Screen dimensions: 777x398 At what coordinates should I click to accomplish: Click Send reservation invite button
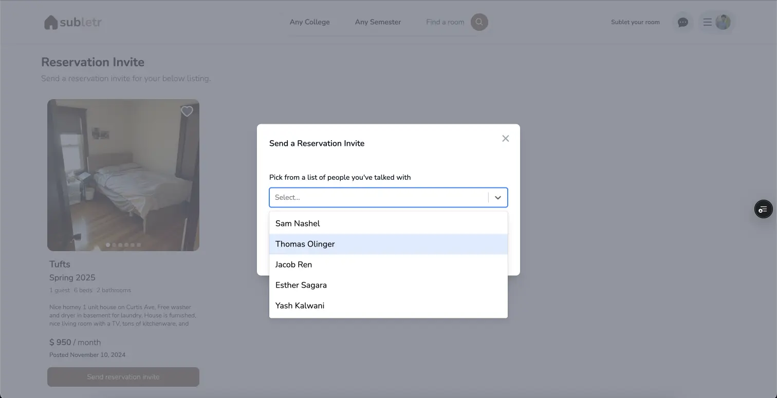coord(123,377)
